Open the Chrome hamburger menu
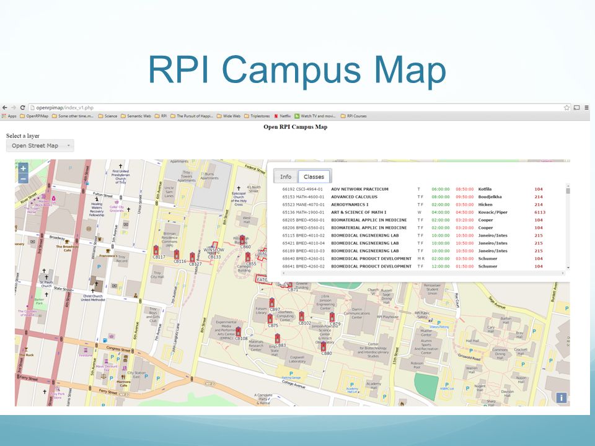The image size is (595, 446). pyautogui.click(x=587, y=108)
